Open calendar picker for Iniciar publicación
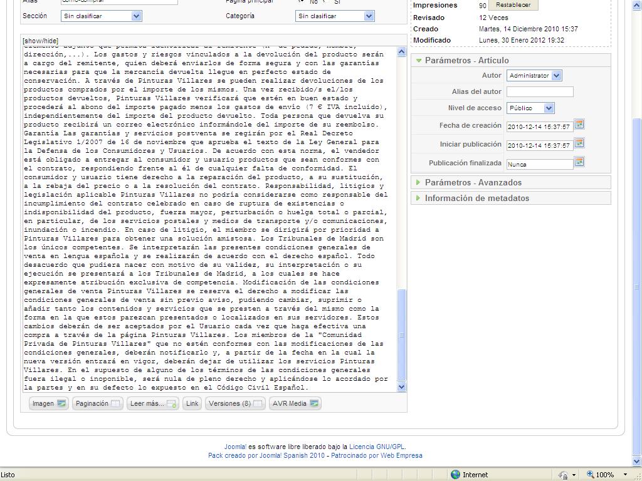The width and height of the screenshot is (642, 481). tap(579, 143)
